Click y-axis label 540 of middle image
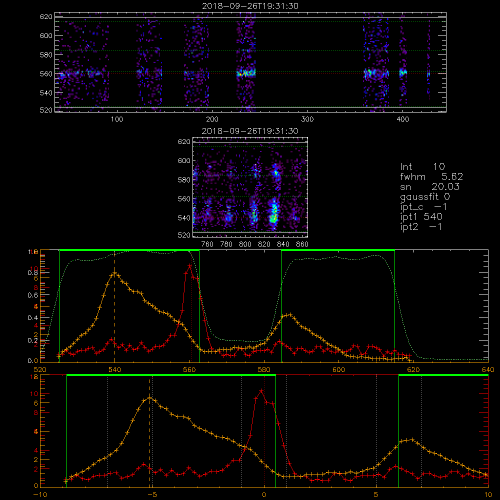Screen dimensions: 500x500 tap(184, 218)
